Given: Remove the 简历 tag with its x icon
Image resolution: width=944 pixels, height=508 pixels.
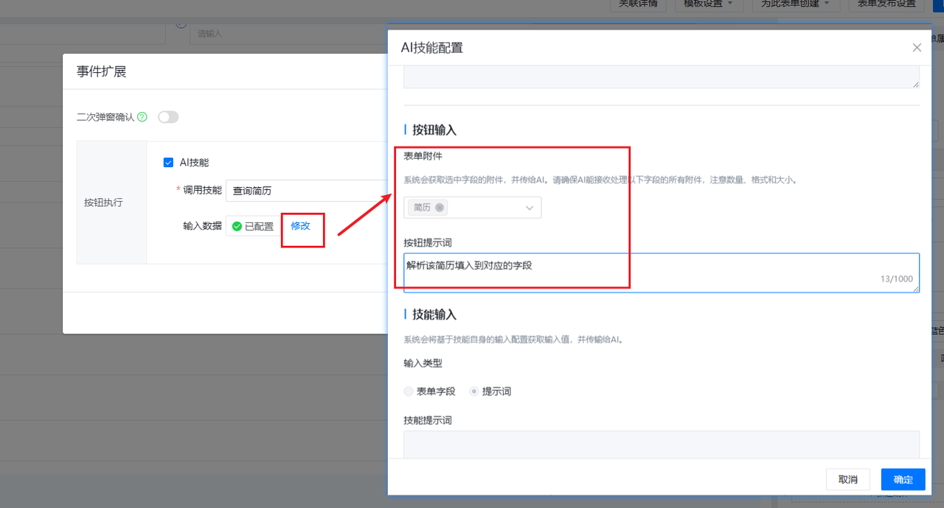Looking at the screenshot, I should pyautogui.click(x=440, y=208).
